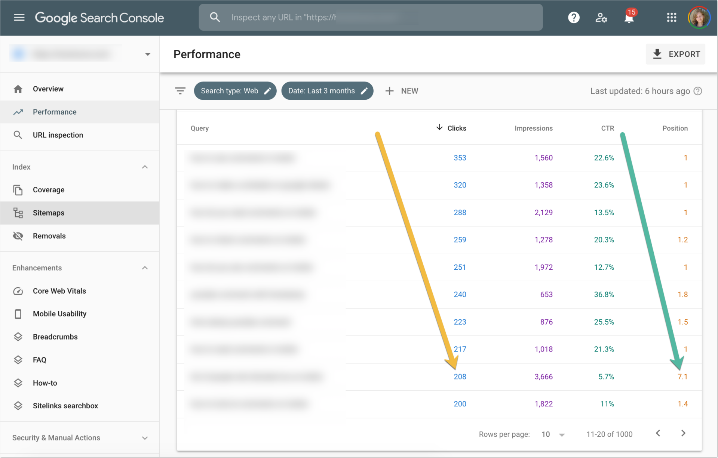This screenshot has height=458, width=718.
Task: Select Sitemaps in the sidebar
Action: coord(48,213)
